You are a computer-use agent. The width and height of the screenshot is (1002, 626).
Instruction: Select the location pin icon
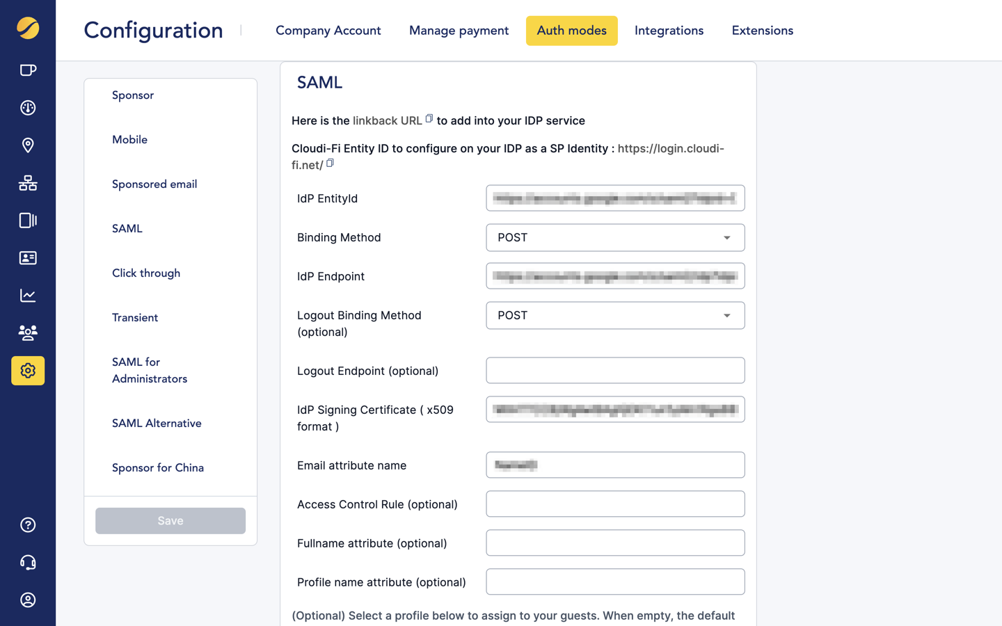click(x=28, y=145)
